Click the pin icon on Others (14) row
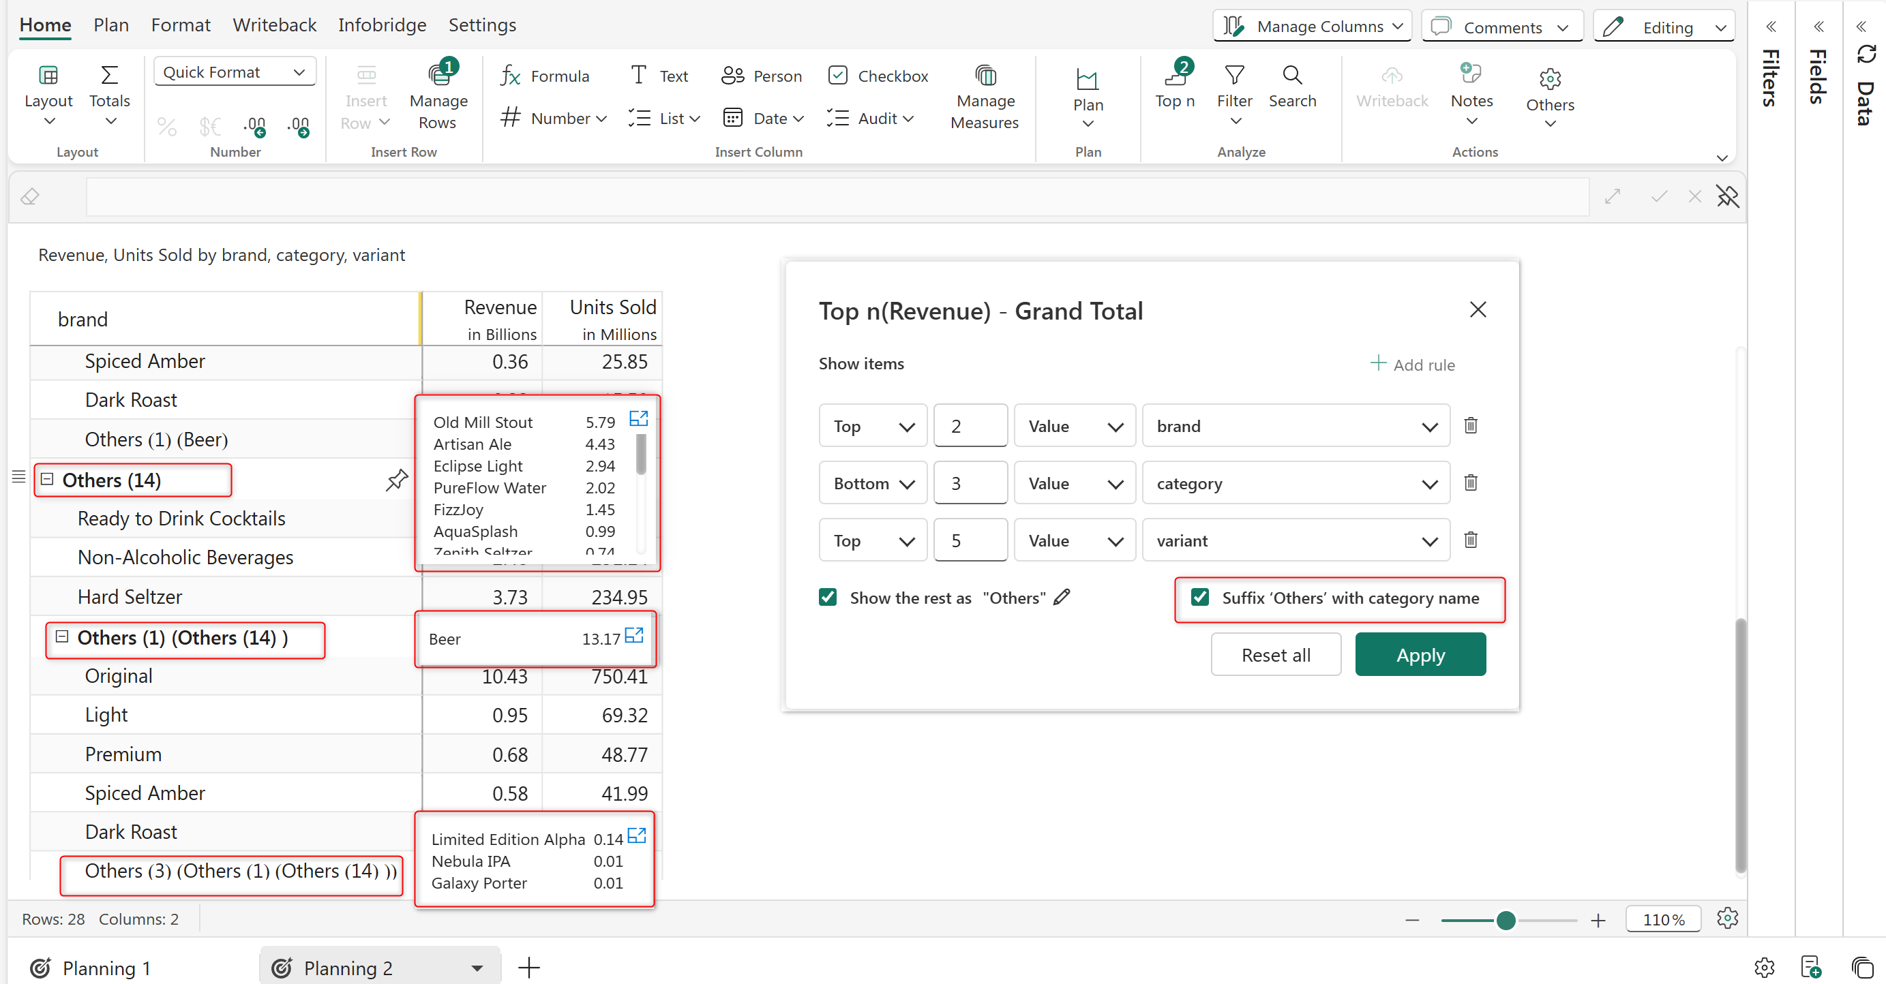 click(x=396, y=480)
